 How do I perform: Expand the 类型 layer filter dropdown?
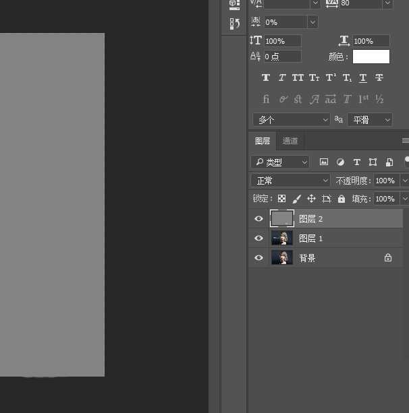(x=280, y=162)
